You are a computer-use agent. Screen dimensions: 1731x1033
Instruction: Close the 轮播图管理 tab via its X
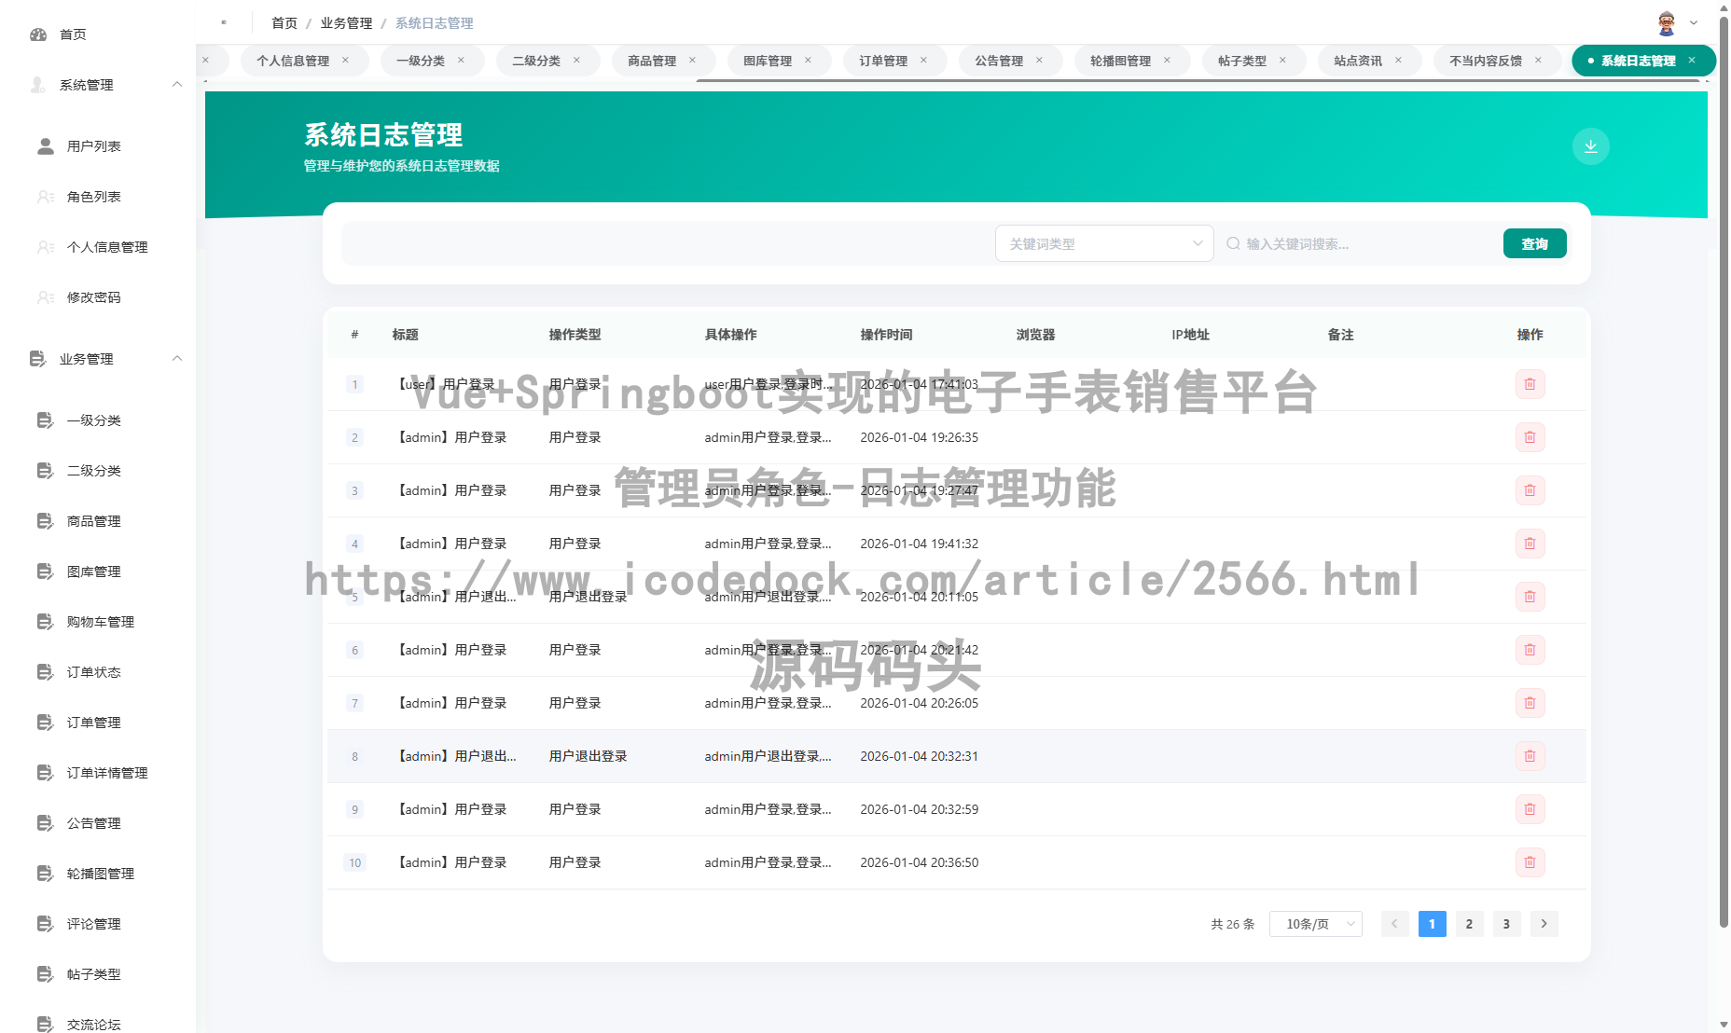point(1167,61)
